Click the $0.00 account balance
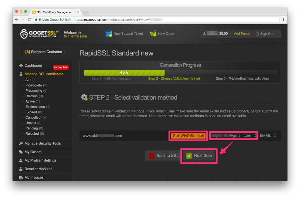 click(x=224, y=34)
